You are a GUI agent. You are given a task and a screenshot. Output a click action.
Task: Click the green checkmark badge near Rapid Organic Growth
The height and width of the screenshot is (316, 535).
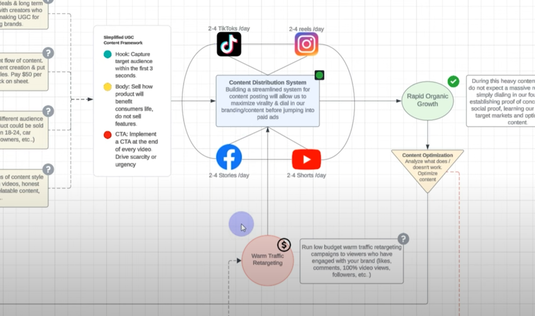click(453, 81)
